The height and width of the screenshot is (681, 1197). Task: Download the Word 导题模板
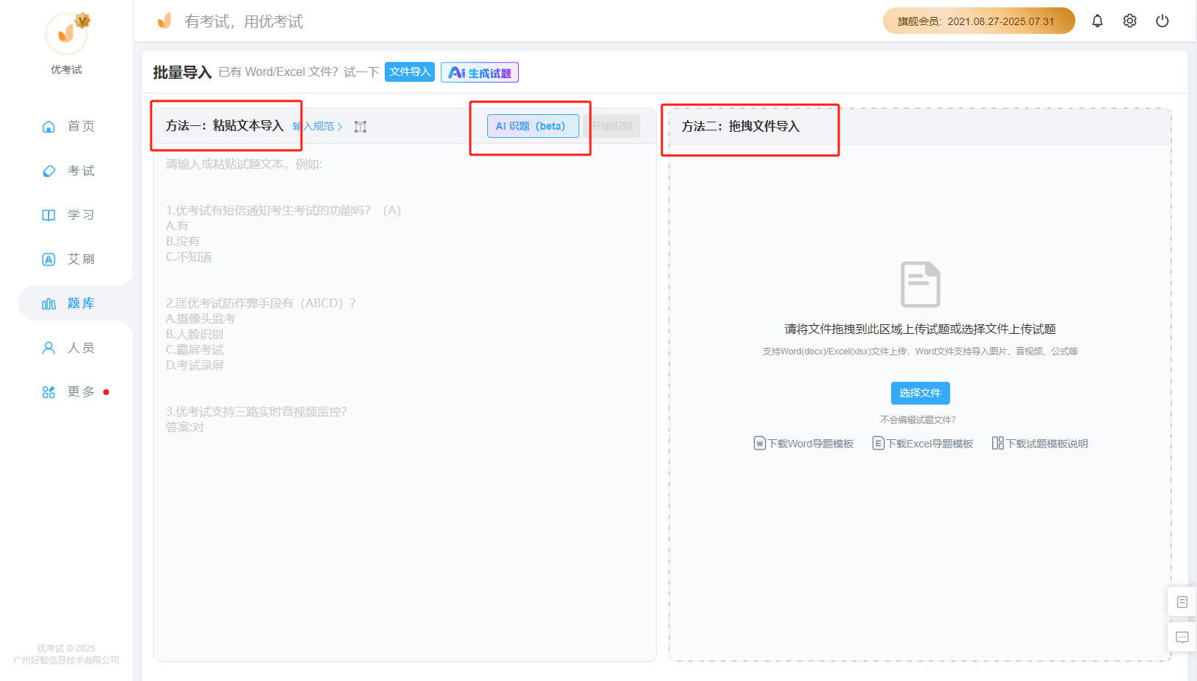pyautogui.click(x=803, y=443)
